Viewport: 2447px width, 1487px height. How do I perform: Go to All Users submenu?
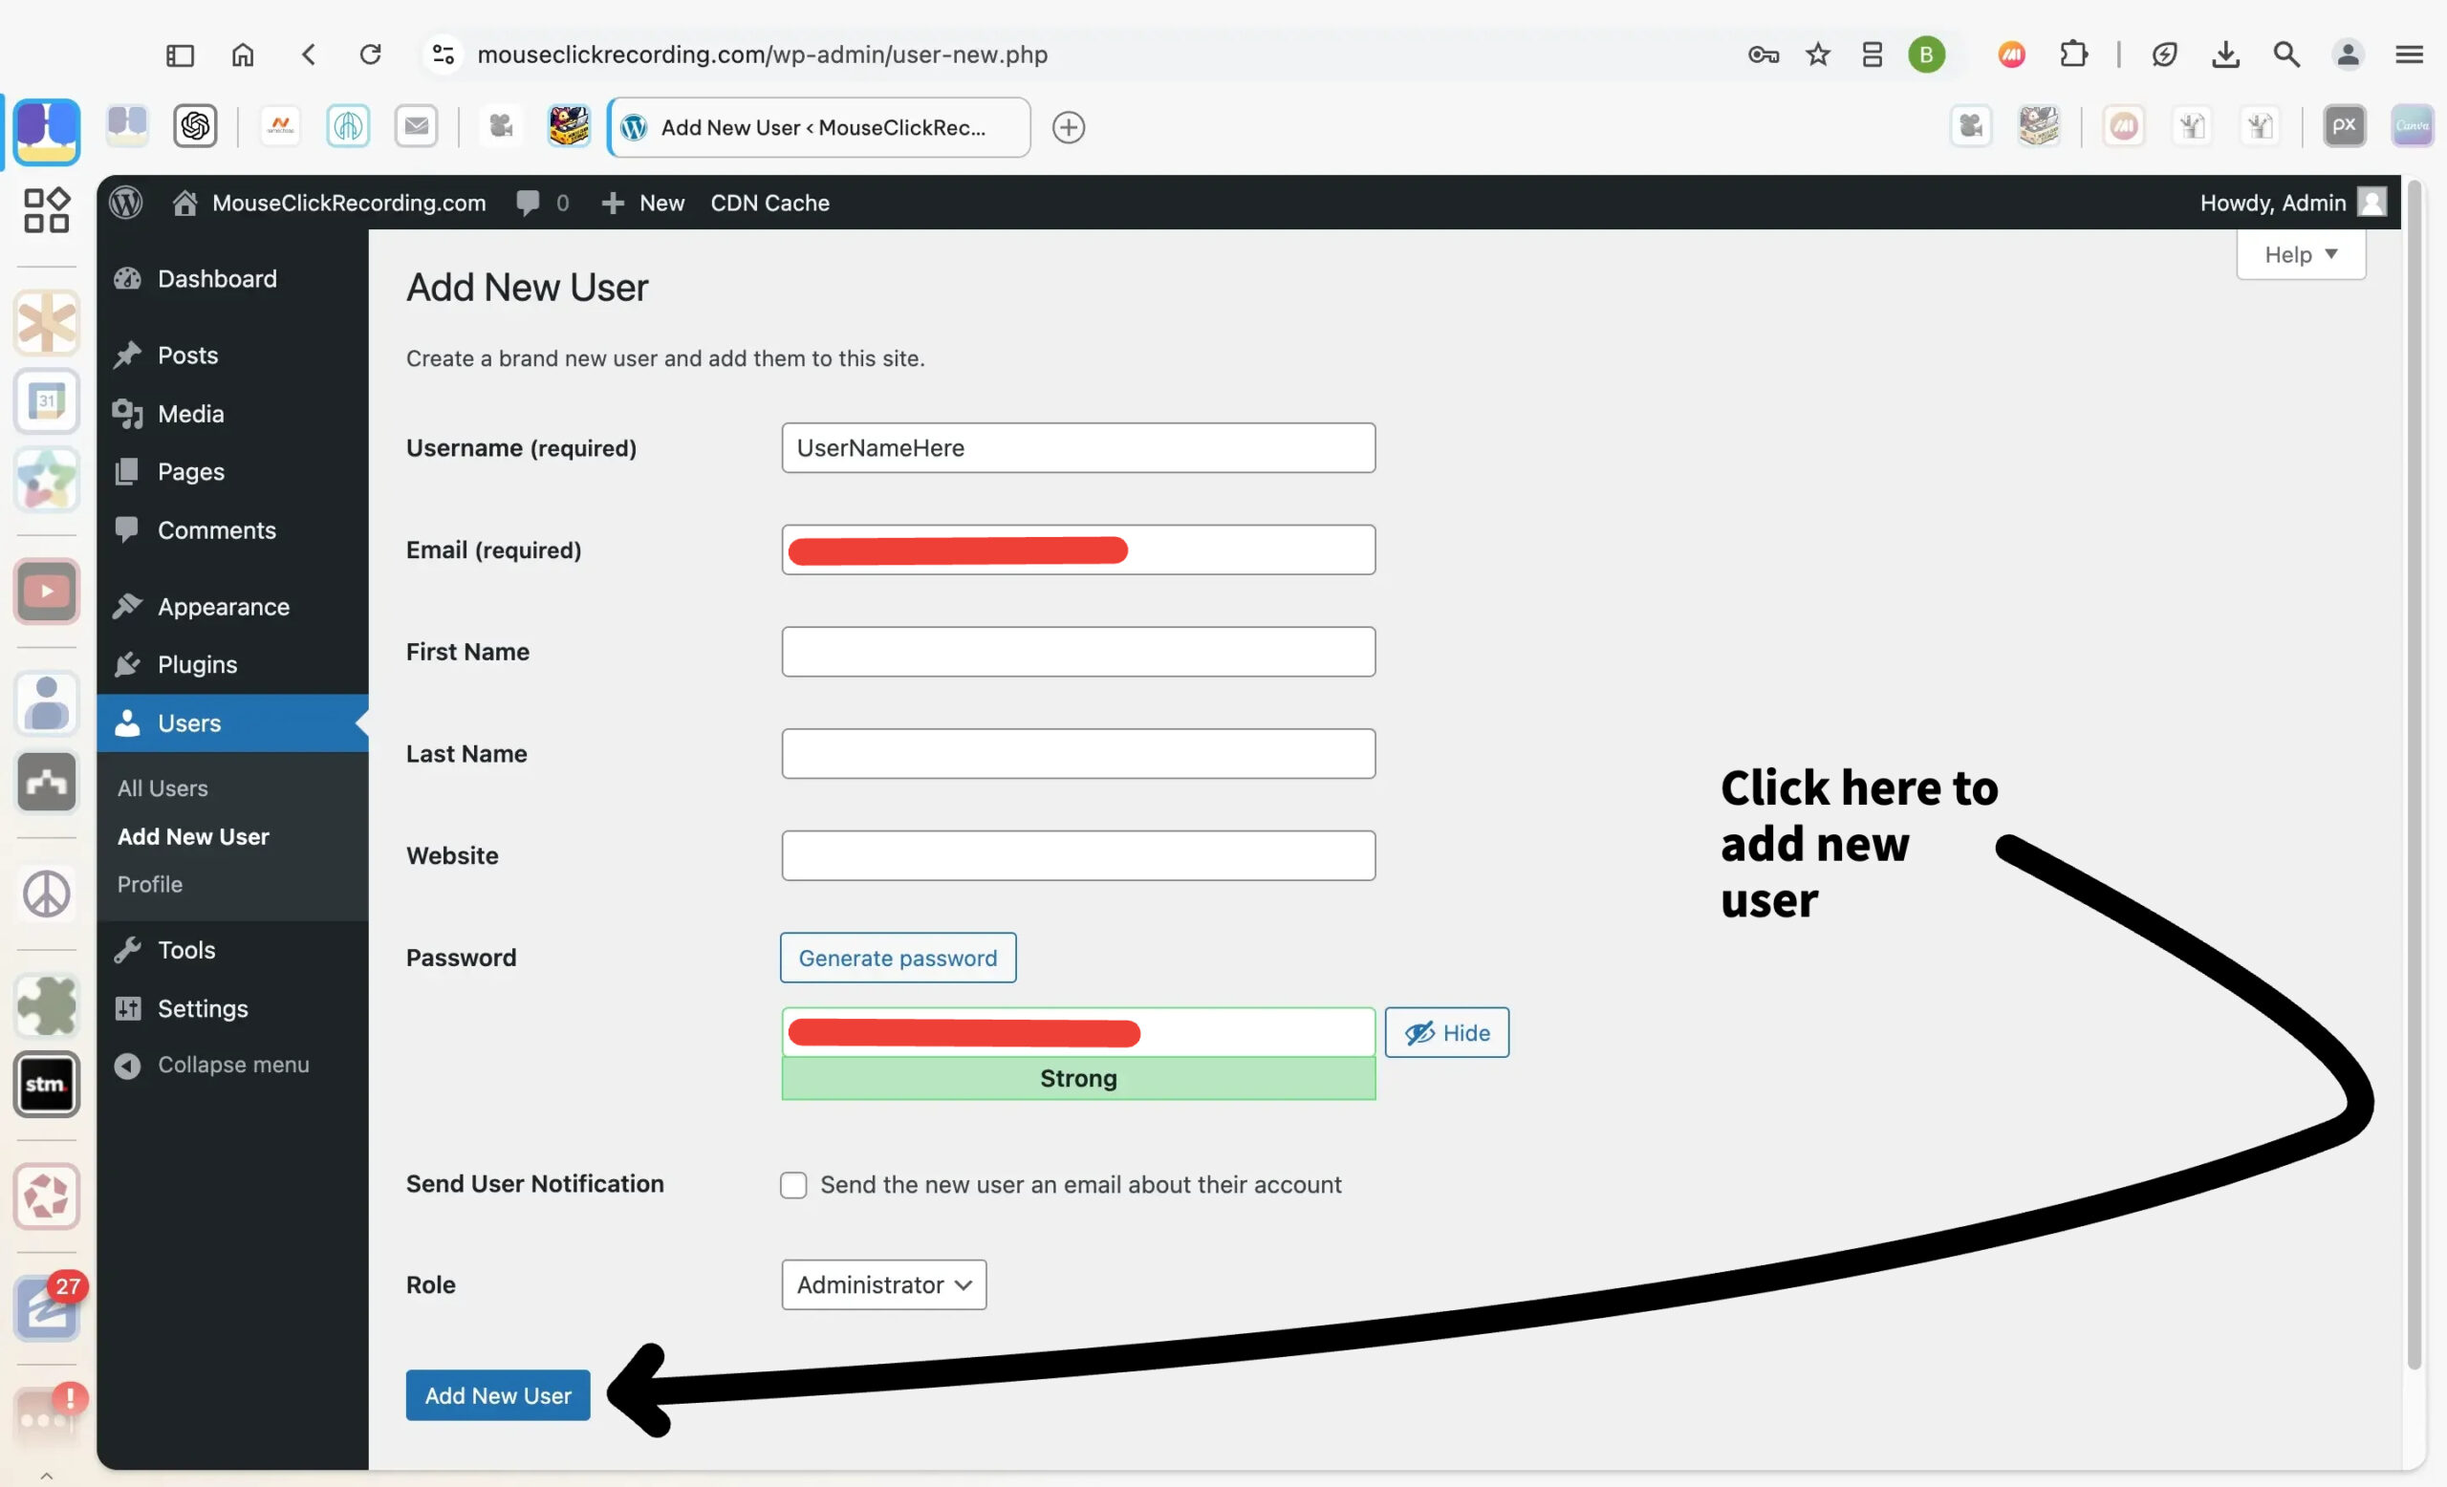coord(162,788)
